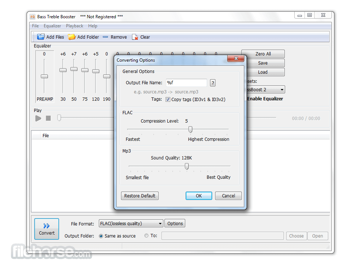Image resolution: width=361 pixels, height=270 pixels.
Task: Click the Best Quality label
Action: [x=218, y=177]
